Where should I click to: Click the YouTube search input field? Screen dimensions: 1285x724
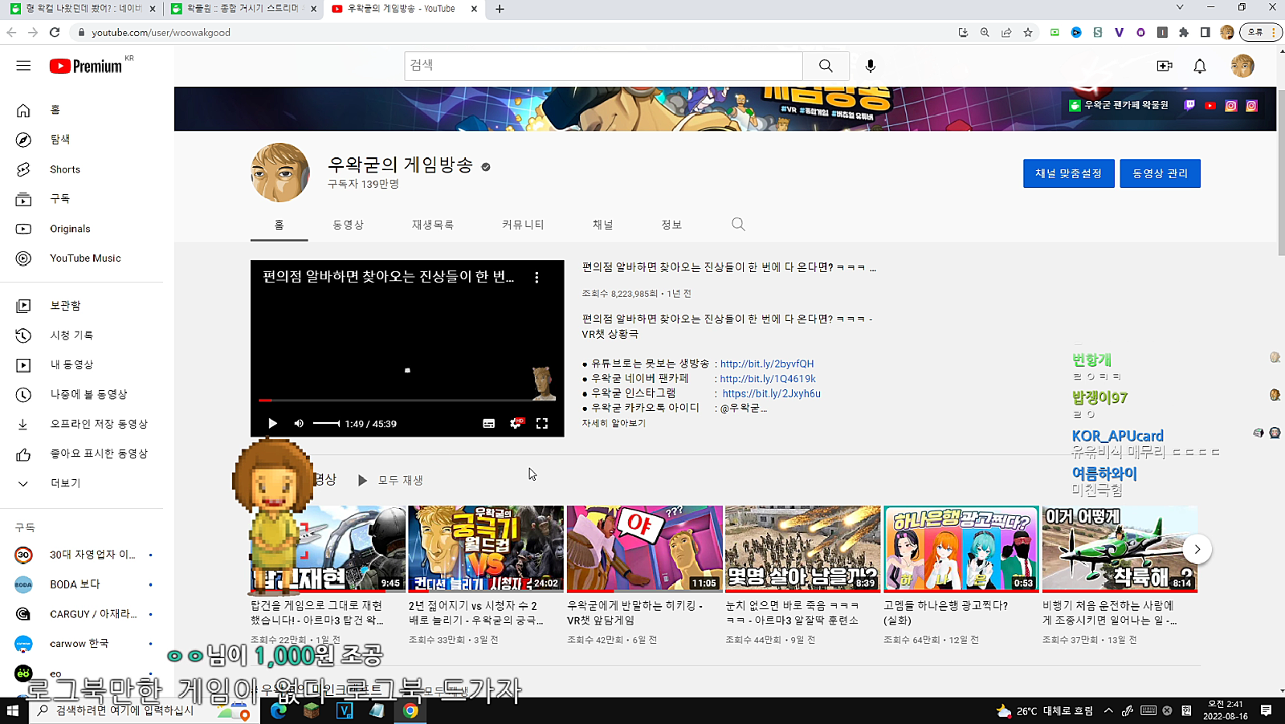tap(602, 66)
